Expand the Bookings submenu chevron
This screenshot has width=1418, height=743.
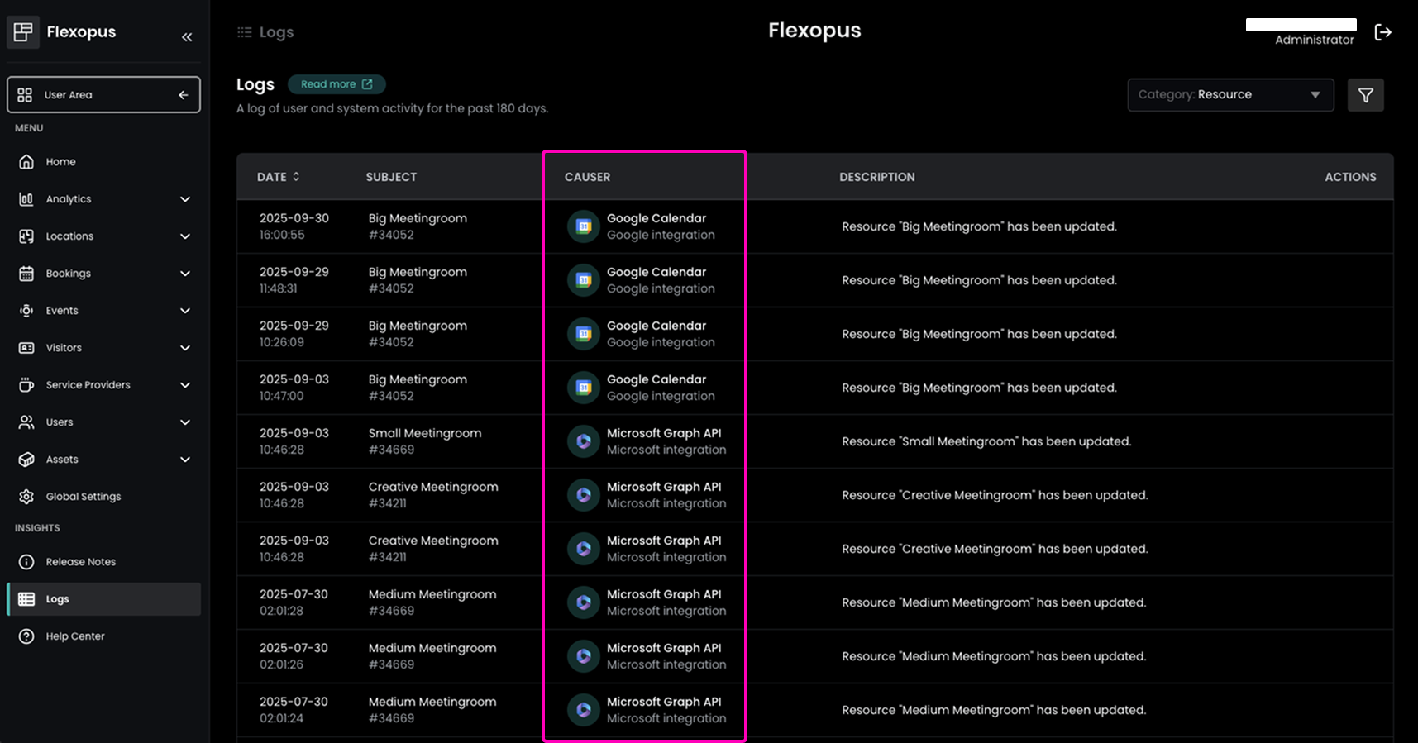coord(185,274)
